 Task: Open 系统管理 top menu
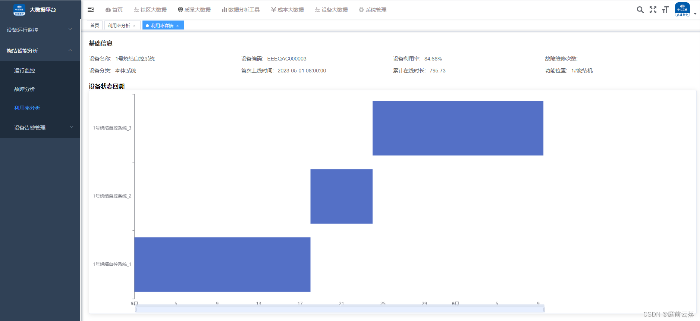373,10
